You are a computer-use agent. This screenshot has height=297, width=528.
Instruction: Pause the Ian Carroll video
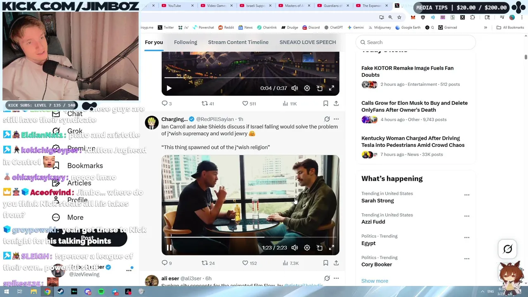tap(169, 247)
